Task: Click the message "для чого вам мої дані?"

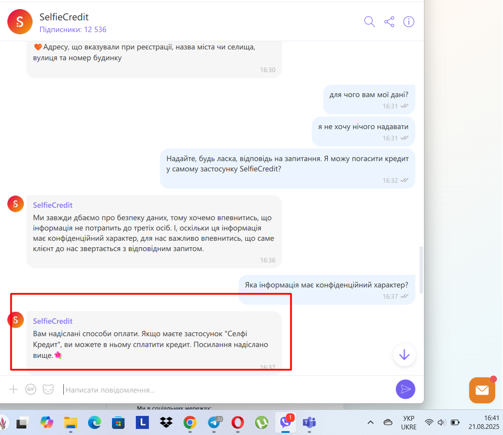Action: point(369,99)
